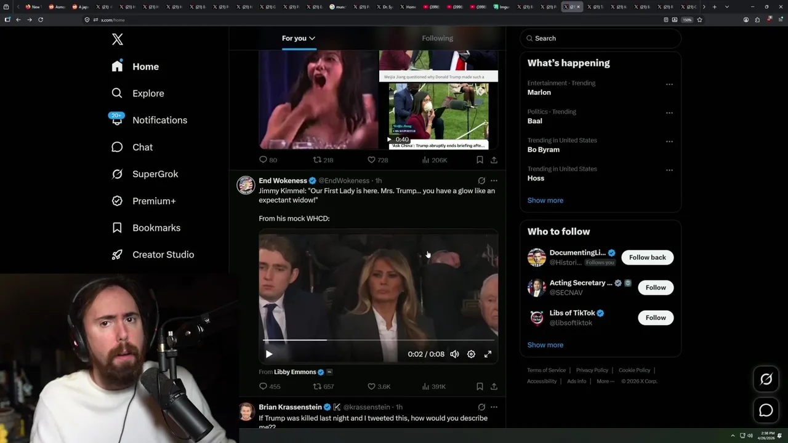This screenshot has height=443, width=788.
Task: Bookmark this page star icon
Action: coord(699,20)
